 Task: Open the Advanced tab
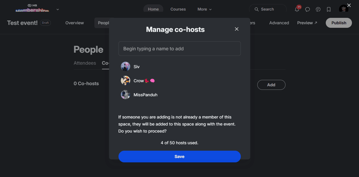pos(279,23)
